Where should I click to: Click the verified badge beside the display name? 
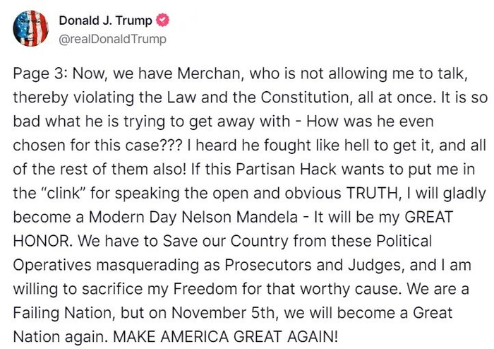pos(162,21)
